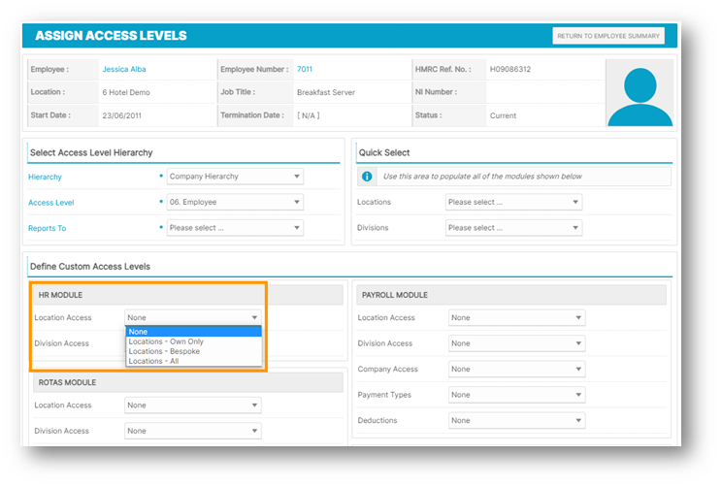Choose 'Locations - Bespoke' option
This screenshot has height=487, width=722.
[x=164, y=351]
